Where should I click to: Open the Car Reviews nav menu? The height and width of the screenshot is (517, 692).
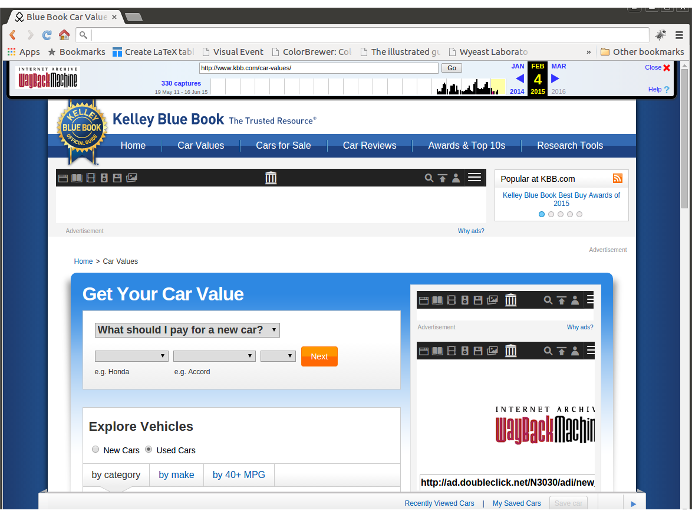point(370,145)
